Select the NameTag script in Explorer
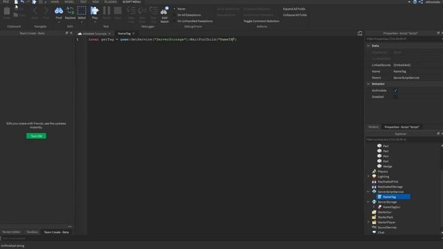Screen dimensions: 443x249 click(393, 196)
